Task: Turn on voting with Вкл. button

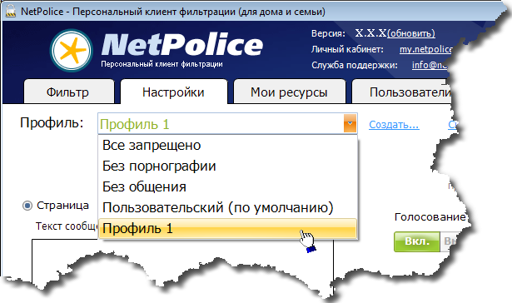Action: [x=417, y=241]
